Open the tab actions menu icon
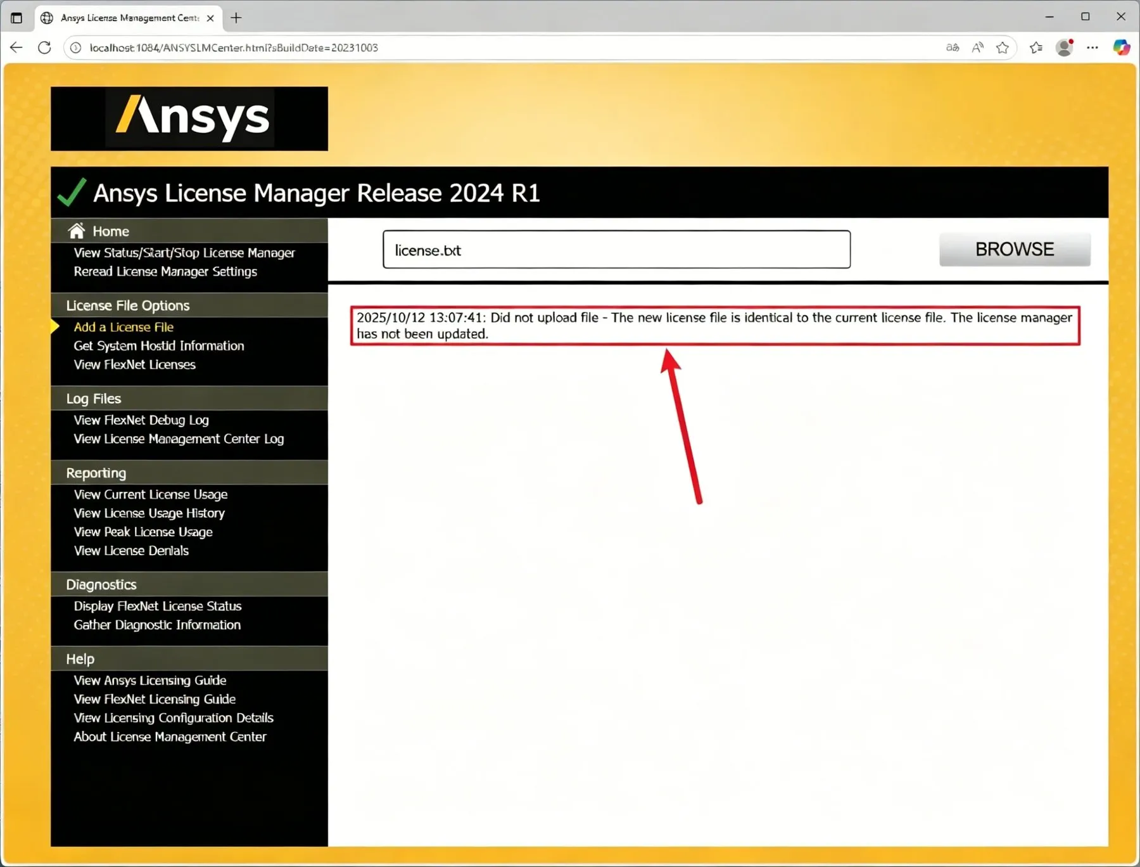The width and height of the screenshot is (1140, 867). [x=16, y=18]
